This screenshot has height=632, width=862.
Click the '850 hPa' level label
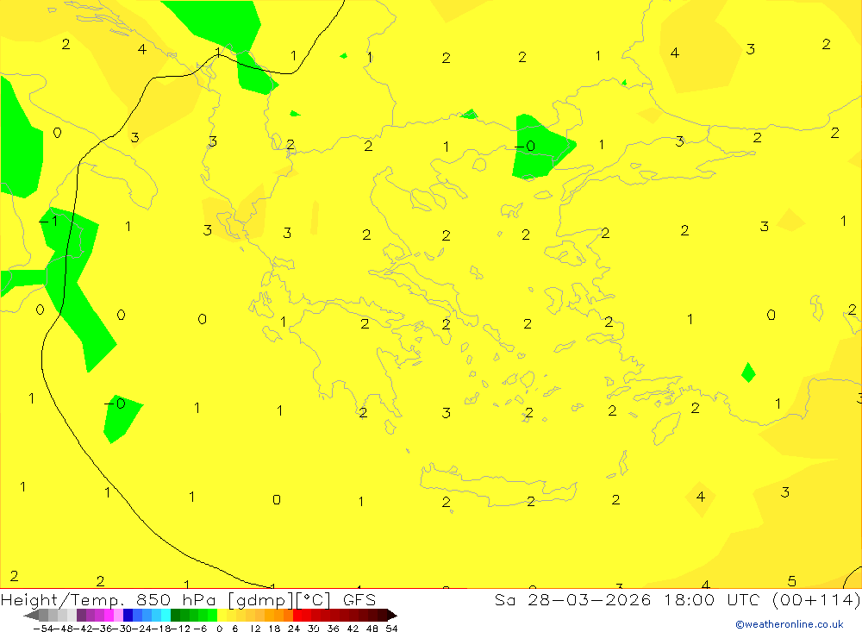(x=176, y=600)
